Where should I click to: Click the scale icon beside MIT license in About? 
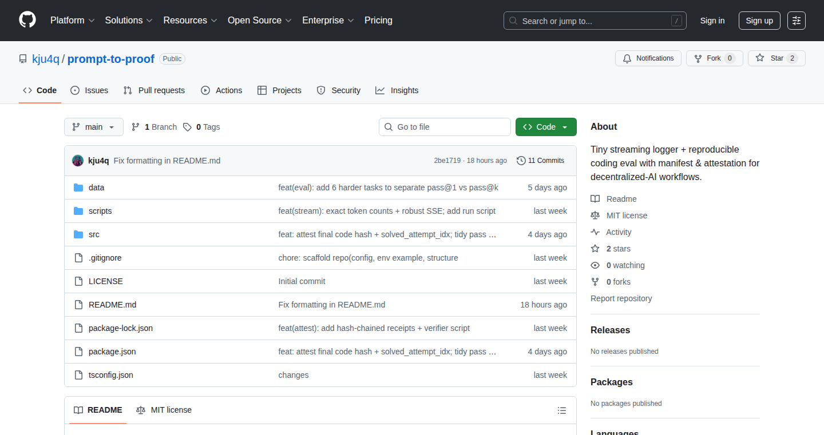point(595,215)
